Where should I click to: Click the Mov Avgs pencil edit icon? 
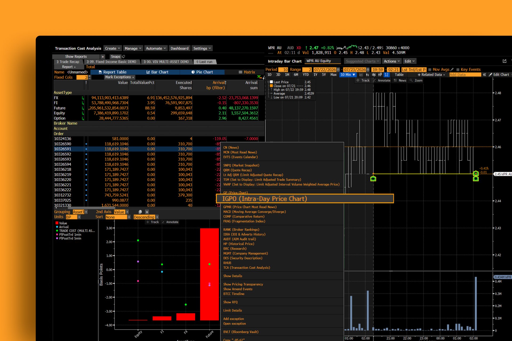[452, 70]
